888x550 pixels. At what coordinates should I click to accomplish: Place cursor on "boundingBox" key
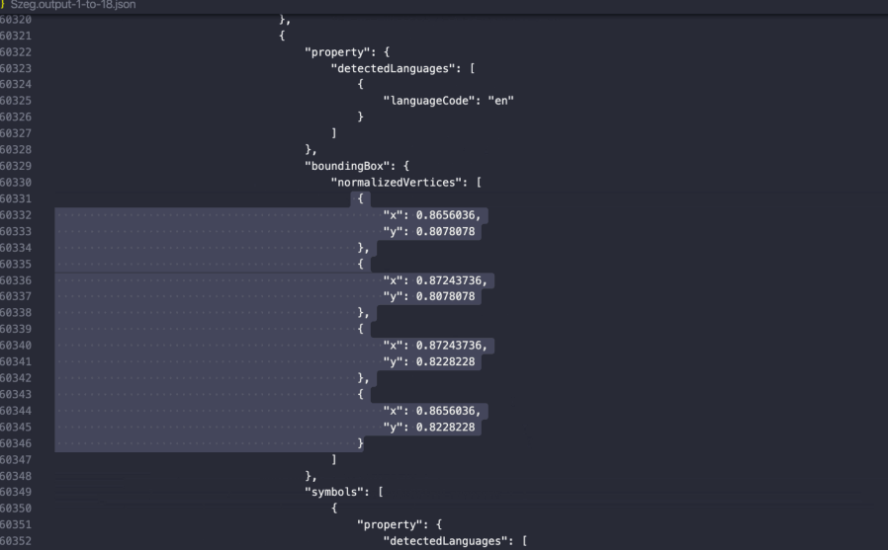pos(347,166)
